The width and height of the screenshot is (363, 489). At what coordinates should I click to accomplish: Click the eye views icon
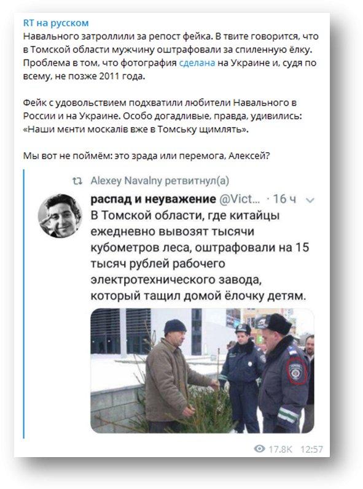pyautogui.click(x=259, y=449)
